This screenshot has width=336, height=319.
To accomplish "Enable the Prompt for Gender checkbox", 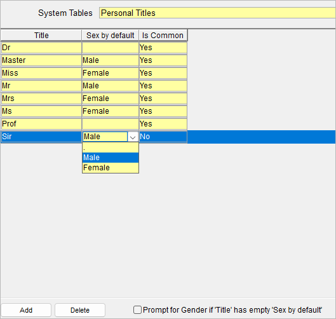I will click(137, 309).
